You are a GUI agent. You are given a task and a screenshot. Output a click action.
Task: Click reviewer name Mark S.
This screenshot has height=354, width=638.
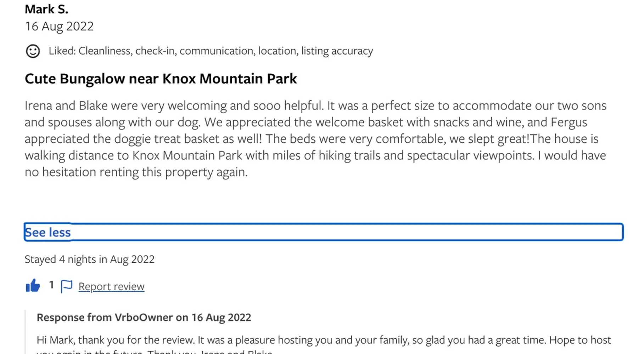click(x=46, y=9)
